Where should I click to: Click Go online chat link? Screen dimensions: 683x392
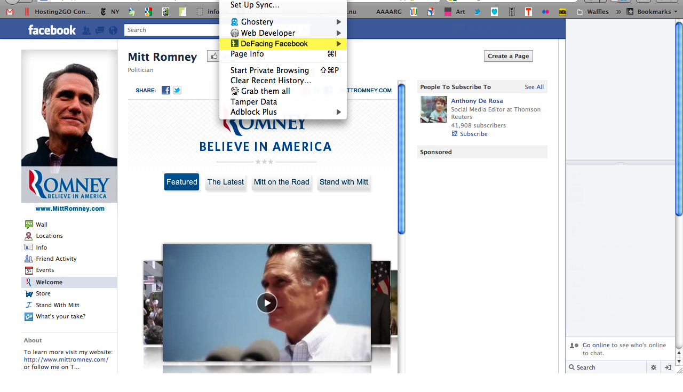point(596,345)
